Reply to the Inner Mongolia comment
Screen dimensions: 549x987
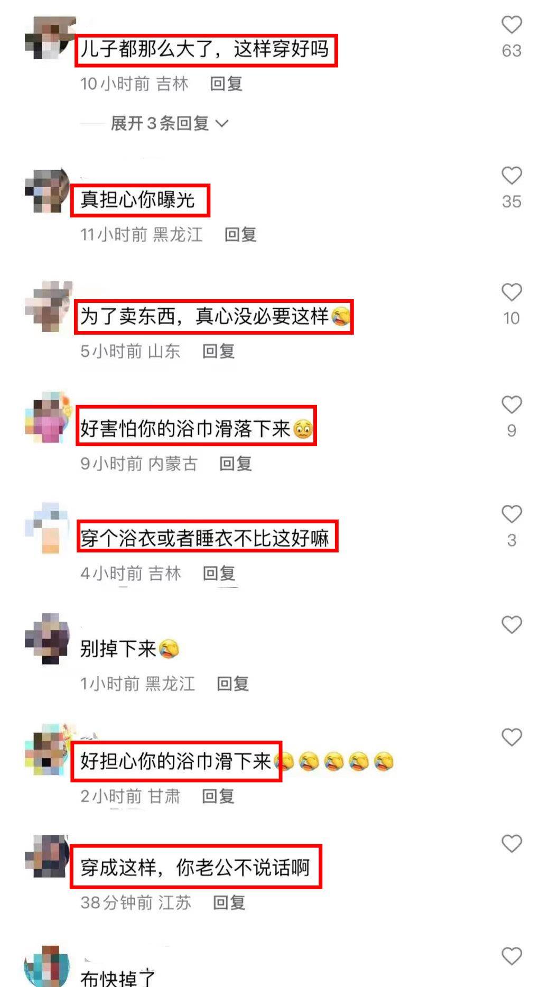(x=235, y=464)
